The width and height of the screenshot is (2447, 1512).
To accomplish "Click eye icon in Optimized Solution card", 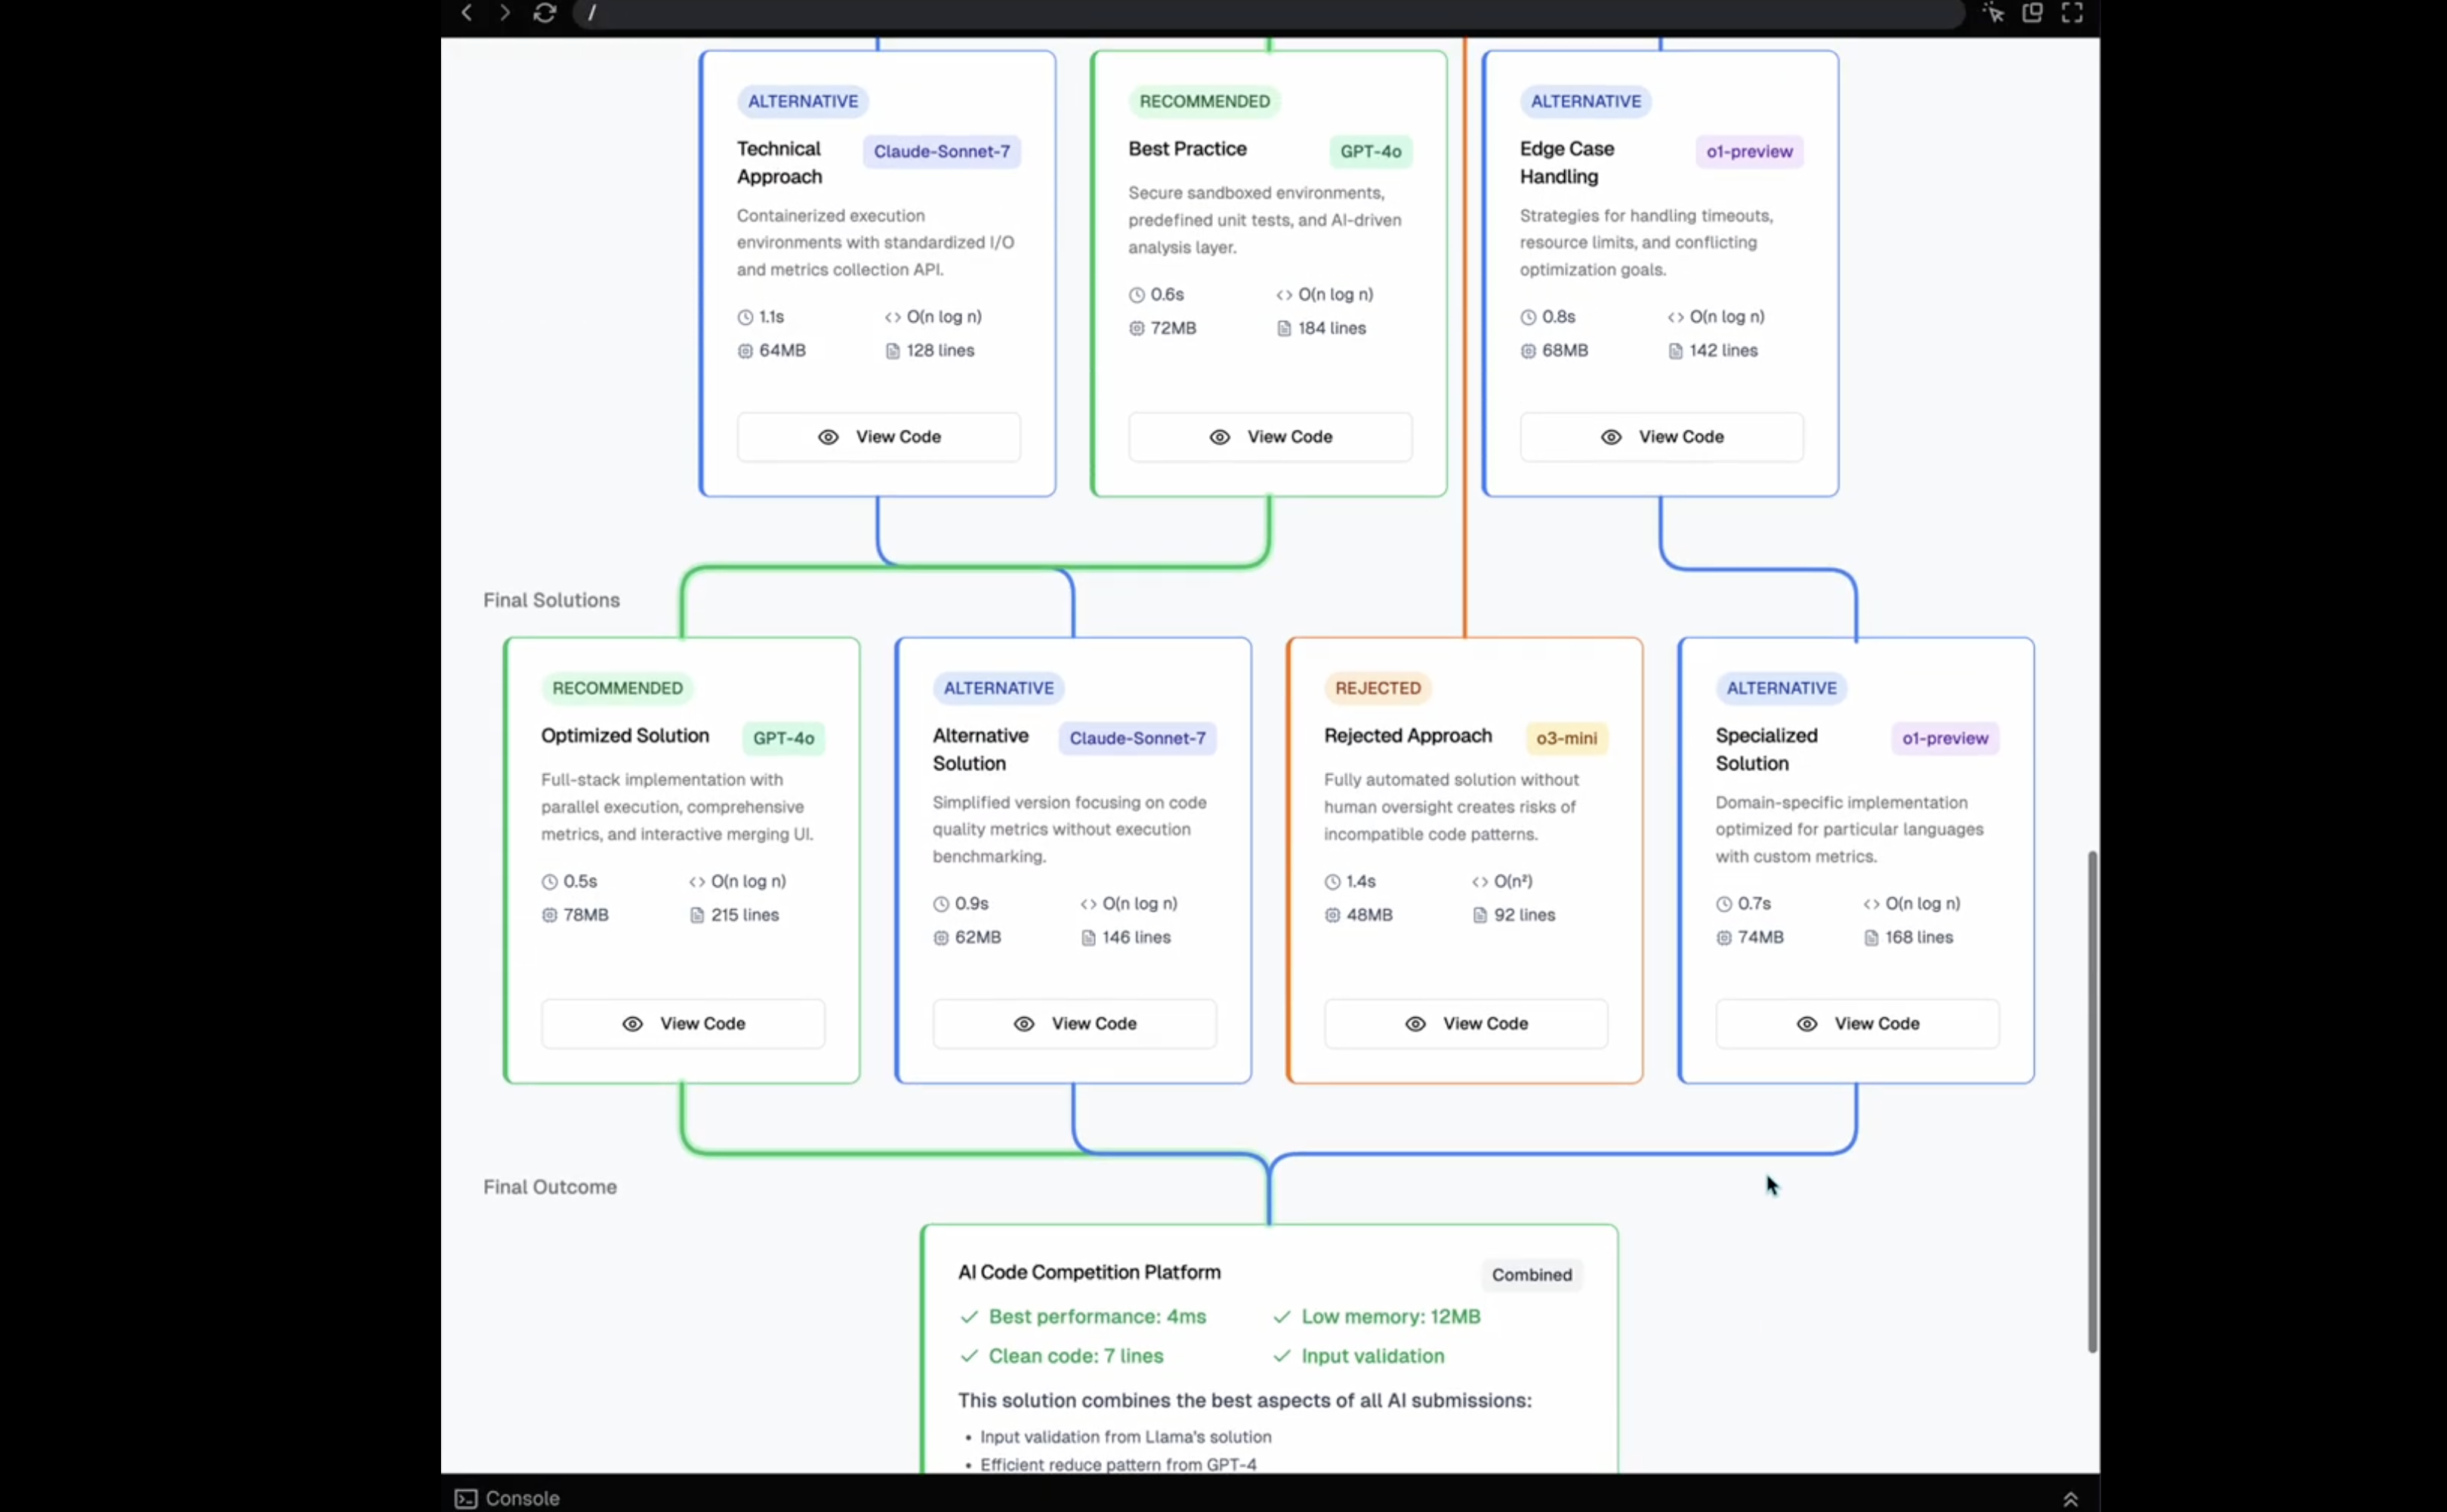I will [633, 1024].
